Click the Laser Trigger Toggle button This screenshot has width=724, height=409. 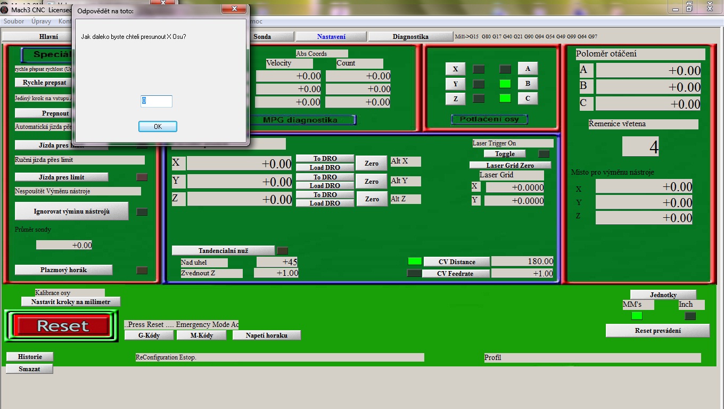click(504, 154)
